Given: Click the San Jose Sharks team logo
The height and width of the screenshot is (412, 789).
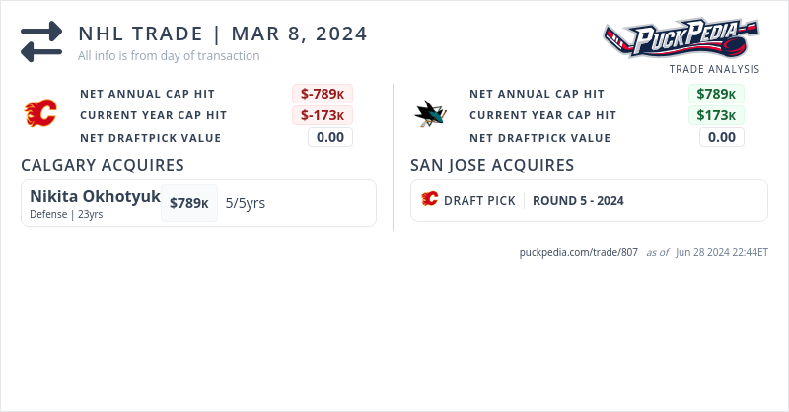Looking at the screenshot, I should [x=430, y=114].
